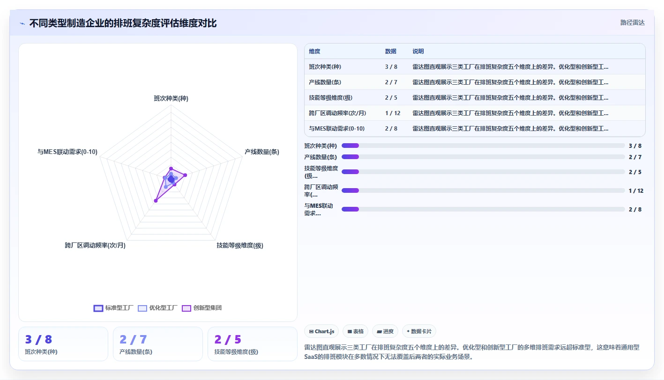Click the 3 / 8 value beside 班次种类 bar
The image size is (664, 380).
[x=635, y=146]
